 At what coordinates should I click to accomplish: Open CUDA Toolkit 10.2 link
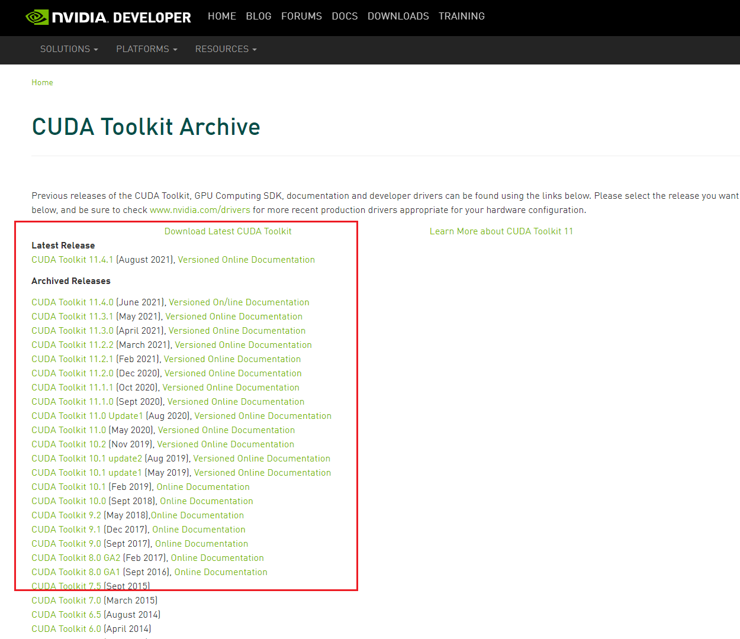(69, 444)
